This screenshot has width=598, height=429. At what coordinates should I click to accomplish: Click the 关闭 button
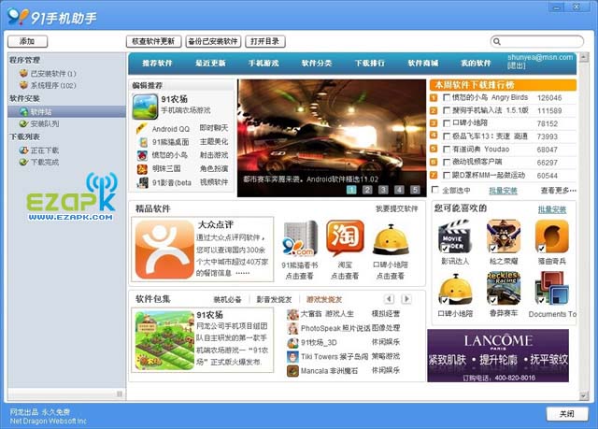(567, 414)
